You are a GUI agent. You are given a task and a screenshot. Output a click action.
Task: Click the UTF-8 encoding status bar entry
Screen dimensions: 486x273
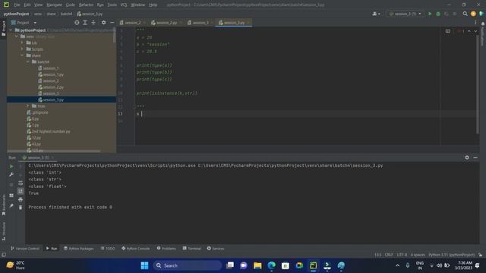tap(402, 255)
